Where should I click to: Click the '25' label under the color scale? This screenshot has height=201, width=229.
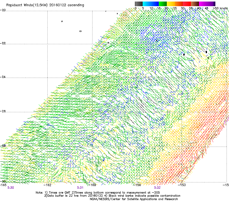[175, 8]
